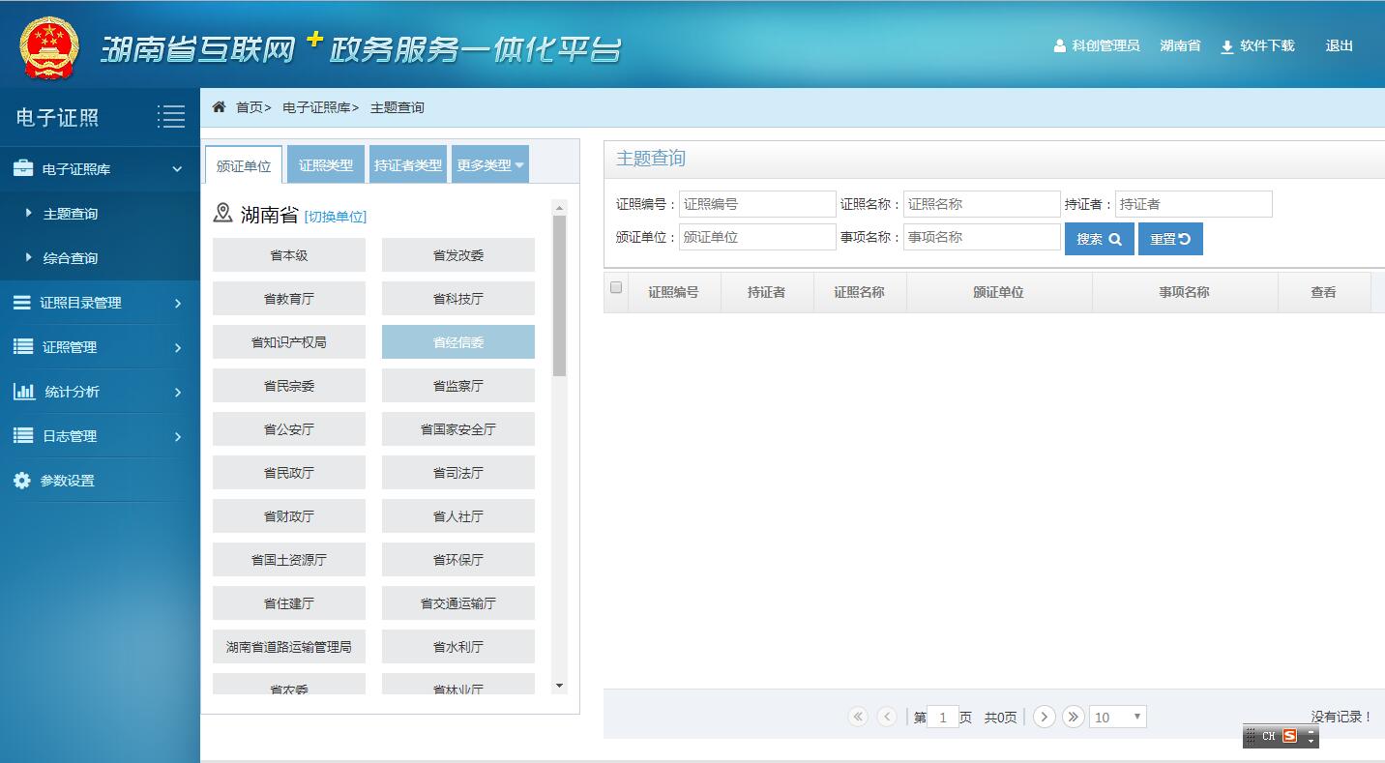Open the 更多类型 dropdown
The height and width of the screenshot is (763, 1385).
click(490, 165)
